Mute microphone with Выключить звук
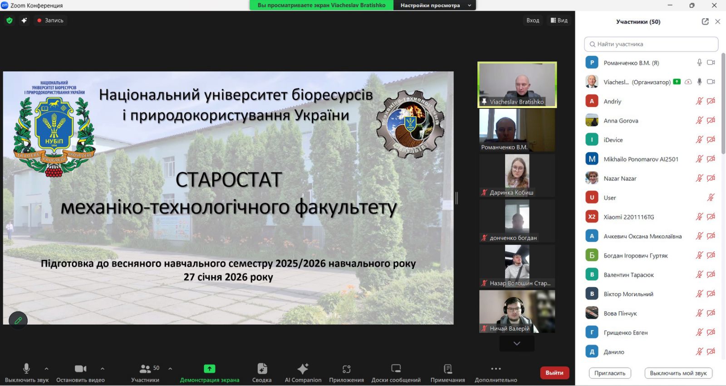 pyautogui.click(x=26, y=369)
